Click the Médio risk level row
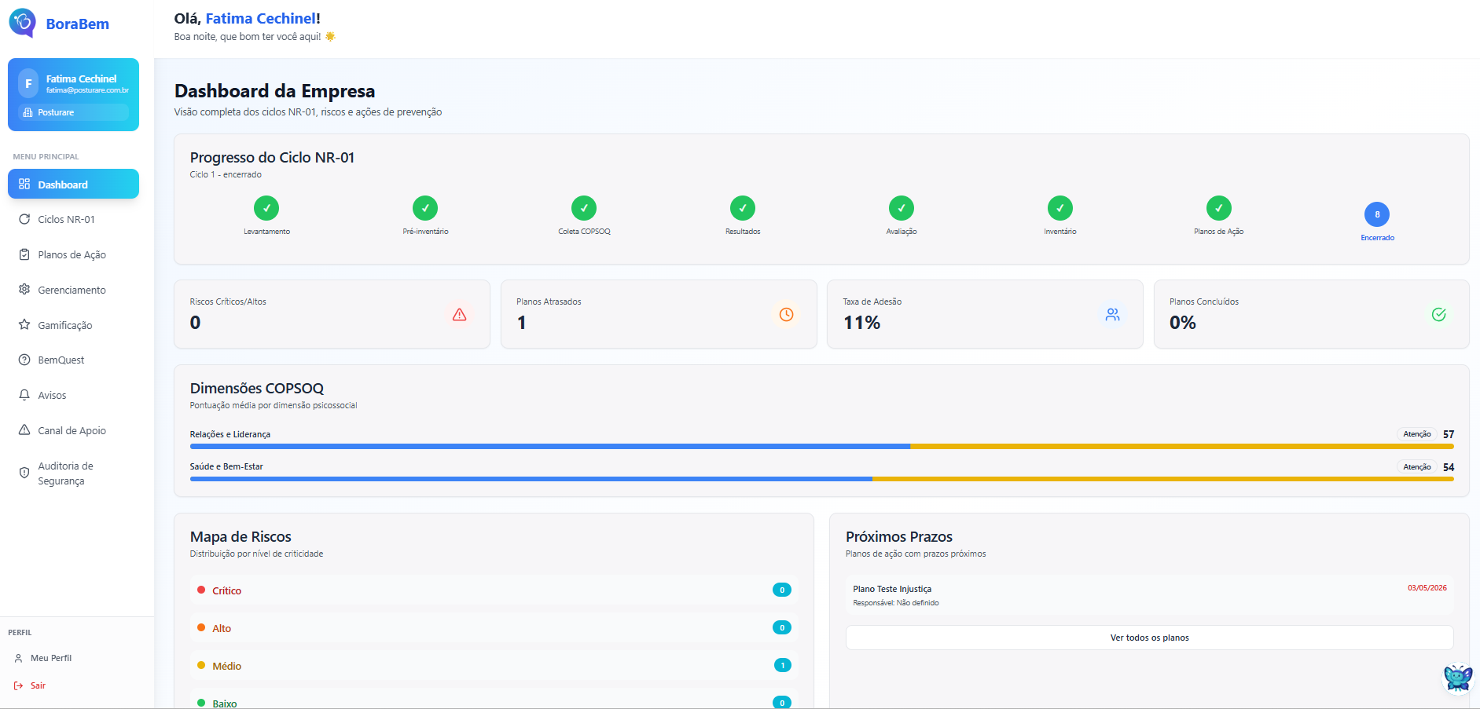Screen dimensions: 1480x709 [x=494, y=665]
